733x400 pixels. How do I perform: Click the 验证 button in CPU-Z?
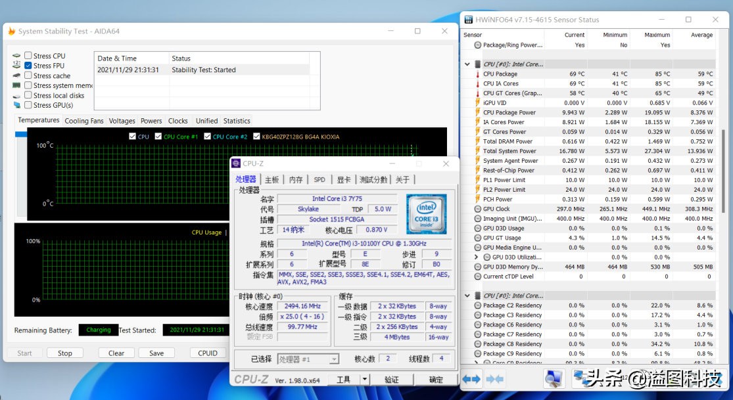tap(392, 380)
